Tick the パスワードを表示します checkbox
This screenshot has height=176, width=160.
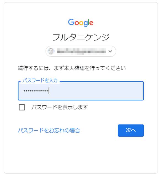(22, 107)
